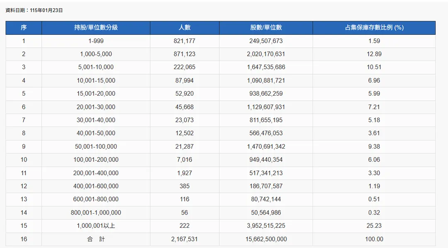
Task: Click the 249,507,673 shares cell
Action: 266,41
